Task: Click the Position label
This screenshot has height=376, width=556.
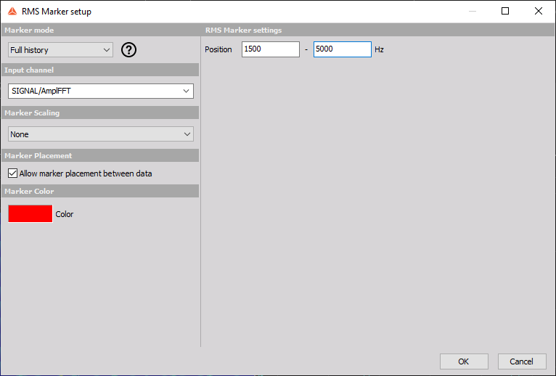Action: point(218,49)
